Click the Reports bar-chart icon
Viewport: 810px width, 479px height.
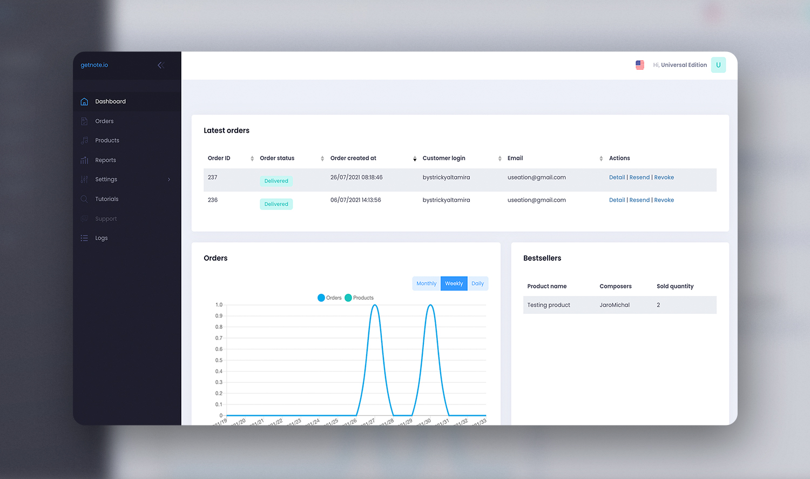[84, 160]
